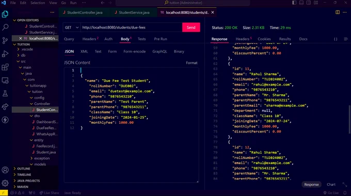Open the response Cookies tab
The height and width of the screenshot is (196, 351).
264,39
